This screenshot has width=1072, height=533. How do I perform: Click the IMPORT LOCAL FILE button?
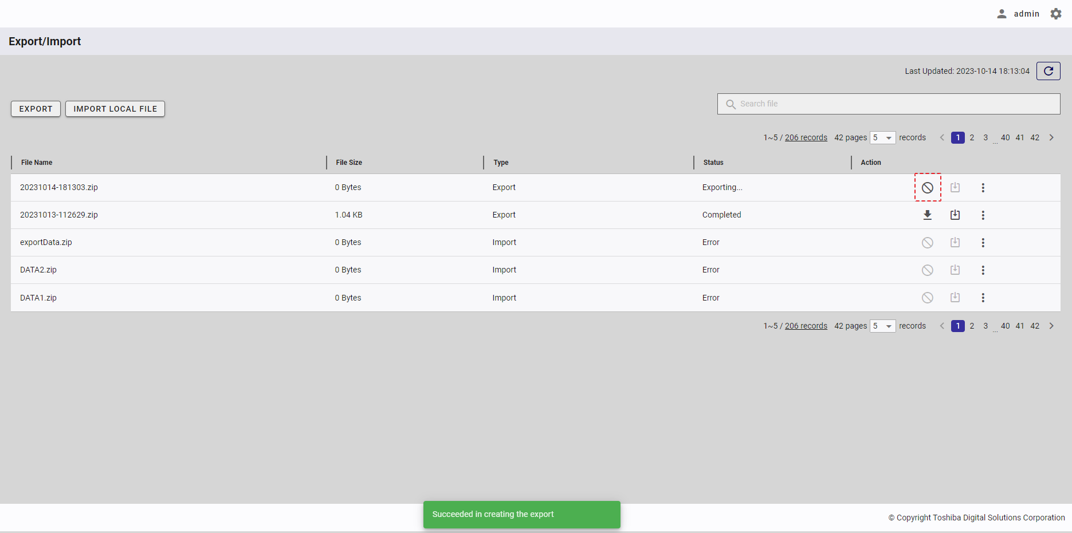115,109
